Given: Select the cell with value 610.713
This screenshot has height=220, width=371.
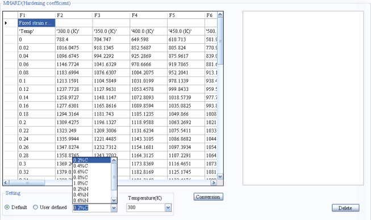Looking at the screenshot, I should pyautogui.click(x=186, y=40).
